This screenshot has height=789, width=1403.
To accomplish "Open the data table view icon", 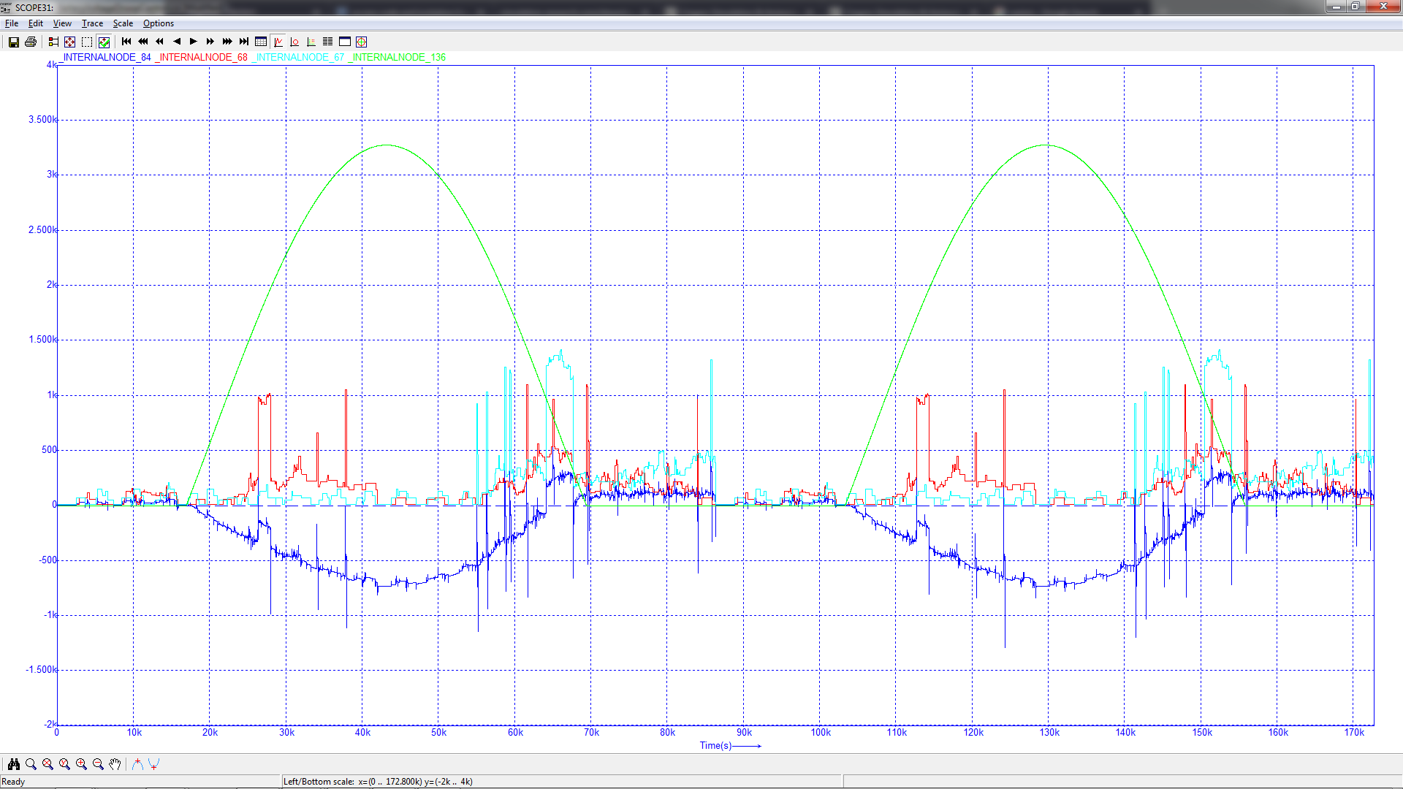I will [261, 42].
